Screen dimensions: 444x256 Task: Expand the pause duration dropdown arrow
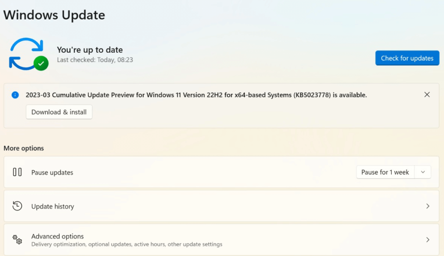tap(423, 172)
